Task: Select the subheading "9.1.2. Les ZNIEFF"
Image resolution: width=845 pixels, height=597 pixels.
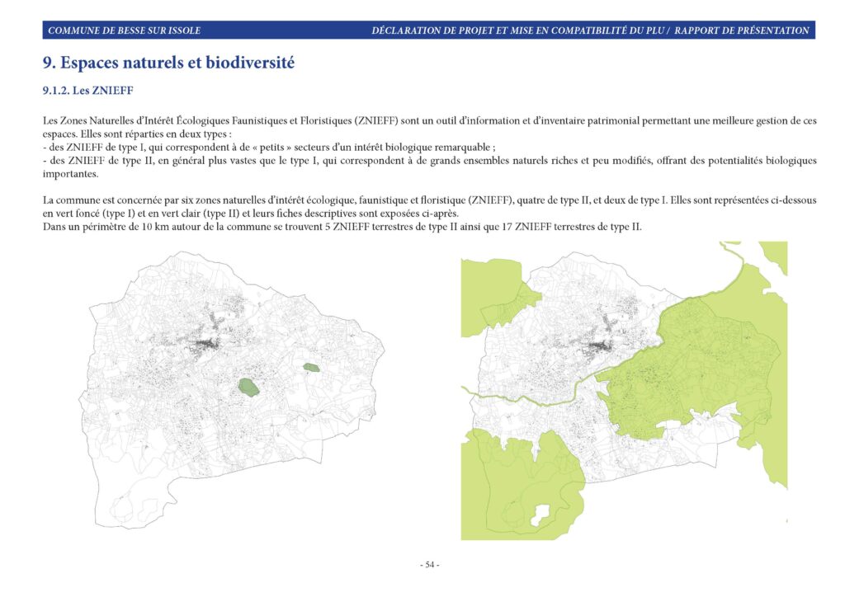Action: pos(87,91)
